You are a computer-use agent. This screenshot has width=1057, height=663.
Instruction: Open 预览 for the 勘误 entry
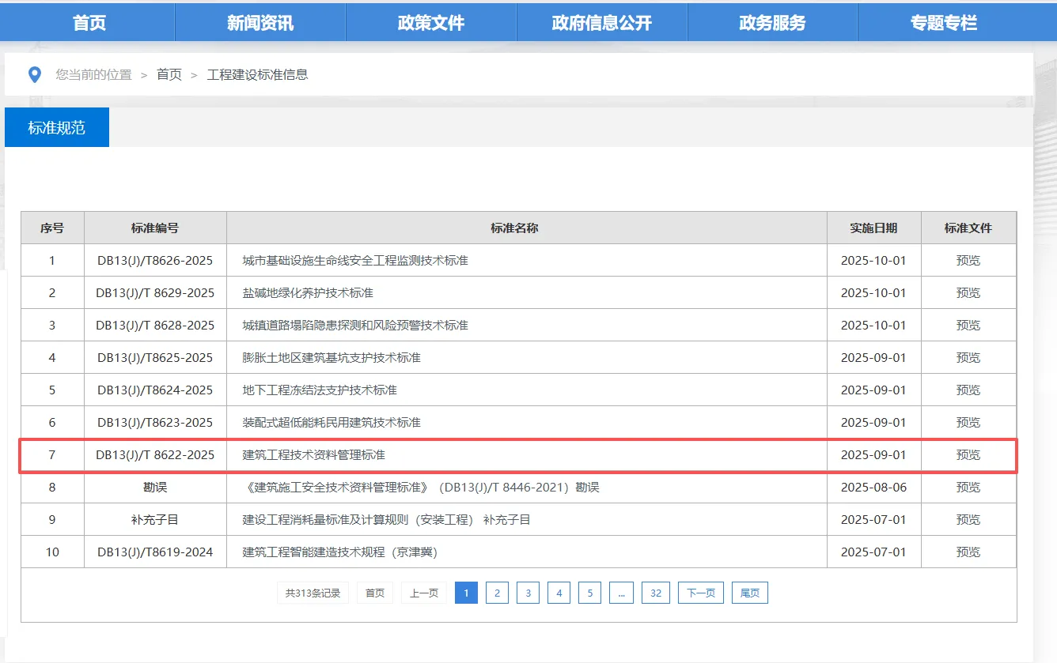point(968,487)
